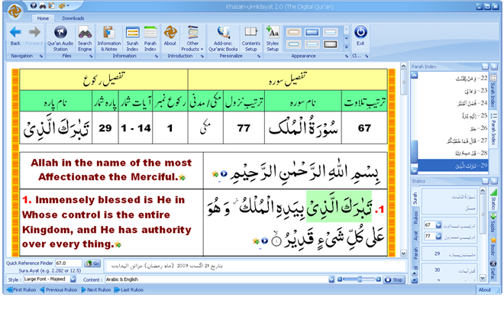The height and width of the screenshot is (336, 504).
Task: Select the beige rounded appearance style
Action: tap(294, 32)
